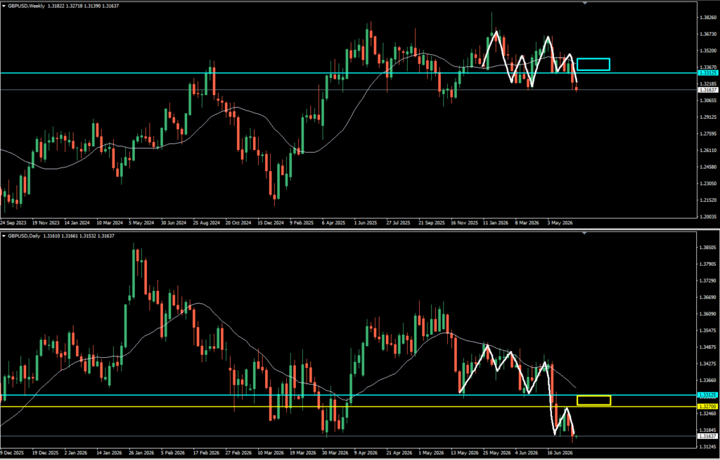Click the 11 Jan 2026 date label
720x460 pixels.
pos(496,222)
